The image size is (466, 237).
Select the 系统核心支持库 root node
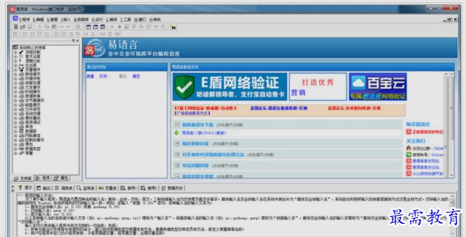pos(32,47)
